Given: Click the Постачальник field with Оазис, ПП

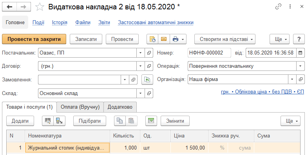Looking at the screenshot, I should [x=87, y=53].
